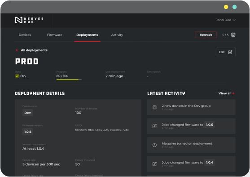Click the yellow window control dot
250x177 pixels.
(x=226, y=7)
